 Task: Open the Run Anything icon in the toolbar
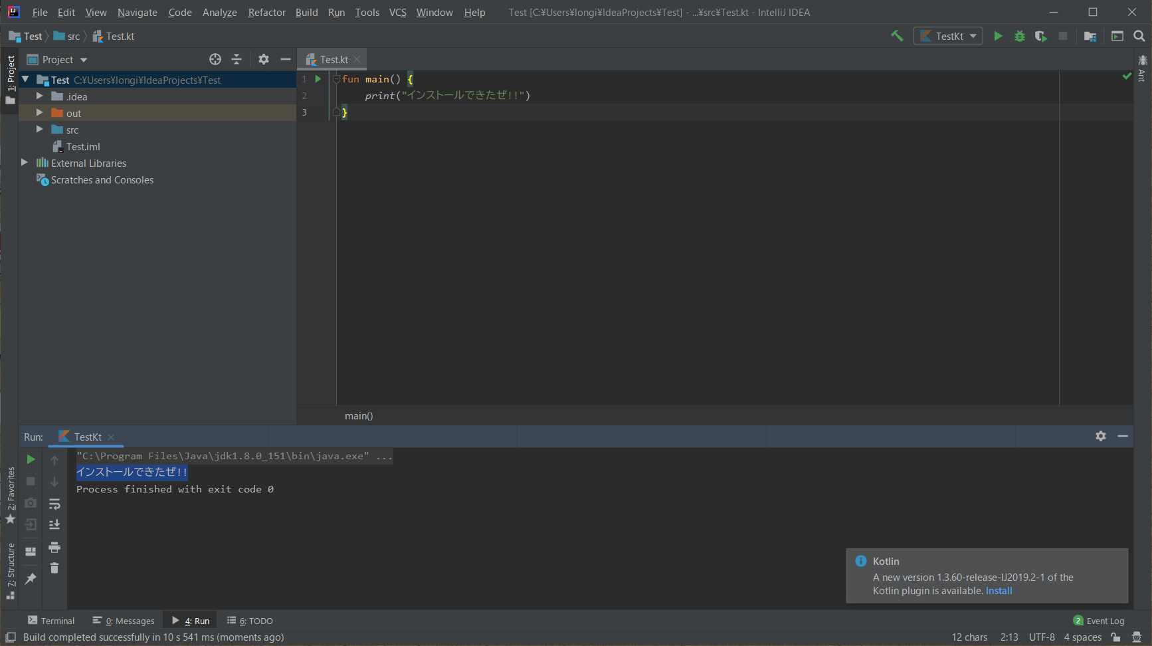click(x=1117, y=36)
